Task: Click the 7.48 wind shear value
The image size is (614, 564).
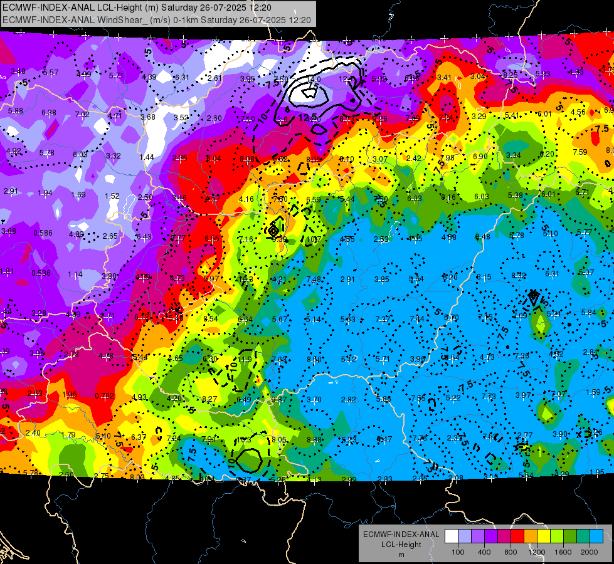Action: pyautogui.click(x=314, y=279)
